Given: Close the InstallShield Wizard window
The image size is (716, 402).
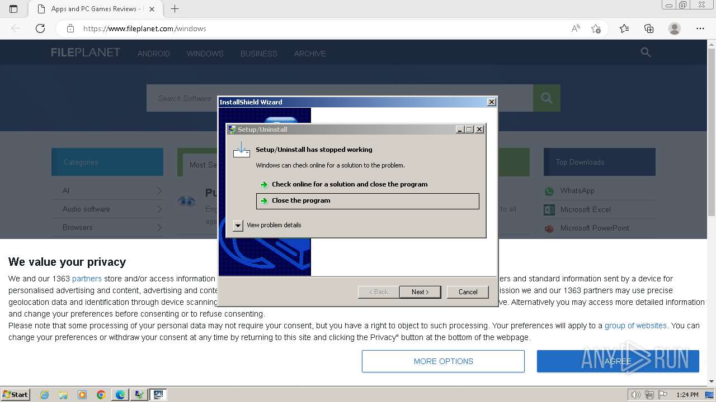Looking at the screenshot, I should click(x=491, y=102).
